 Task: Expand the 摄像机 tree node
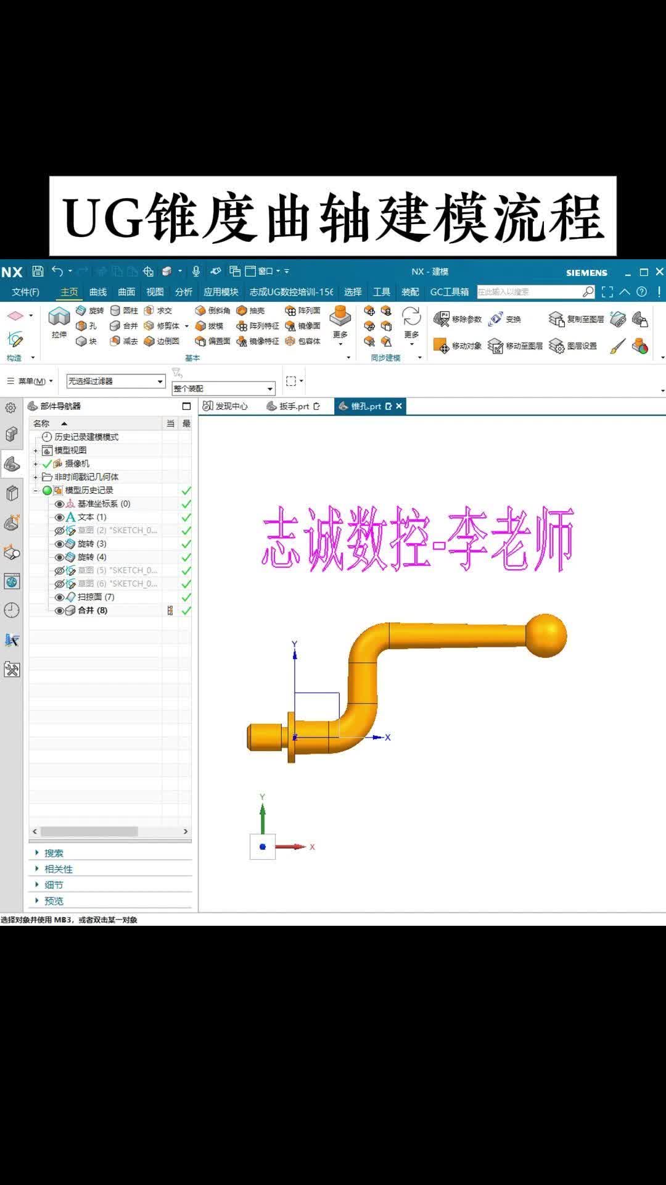coord(36,464)
